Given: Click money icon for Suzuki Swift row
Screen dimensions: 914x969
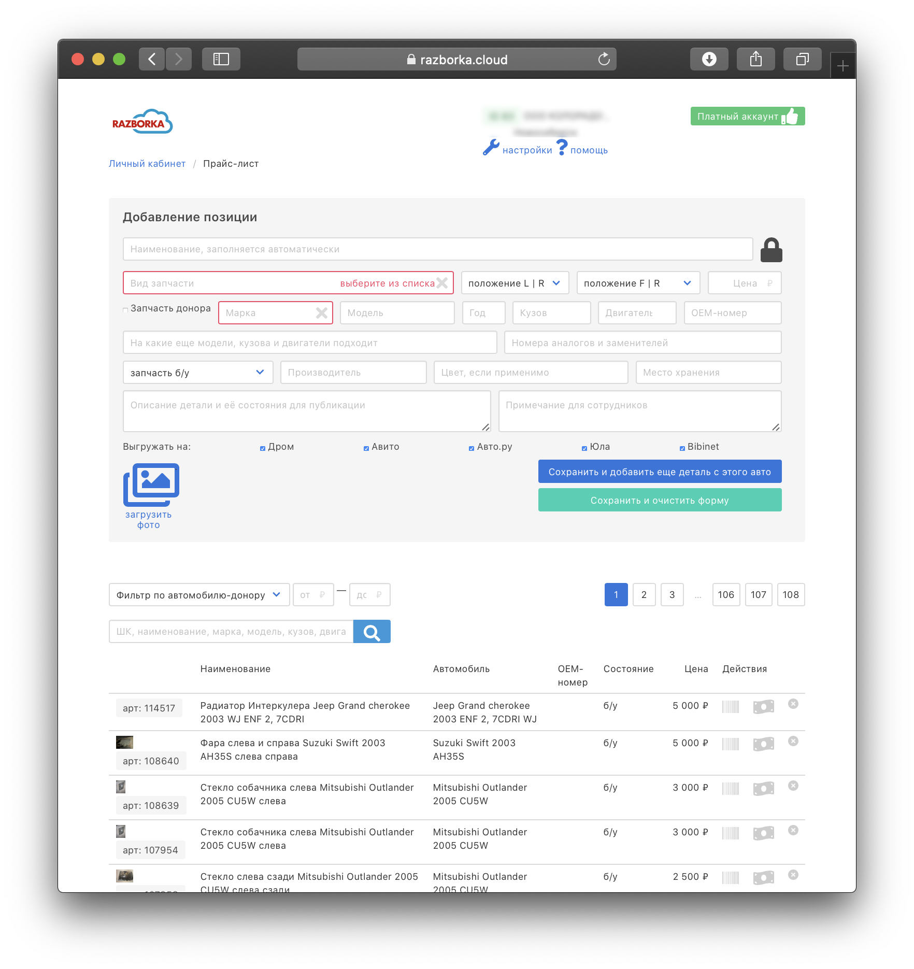Looking at the screenshot, I should (763, 744).
